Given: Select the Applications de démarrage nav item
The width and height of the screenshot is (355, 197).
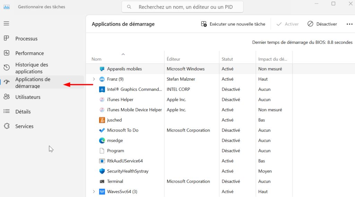Looking at the screenshot, I should pyautogui.click(x=42, y=83).
